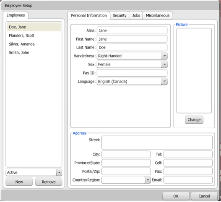Focus the Pay ID input field
This screenshot has width=221, height=202.
pyautogui.click(x=132, y=73)
